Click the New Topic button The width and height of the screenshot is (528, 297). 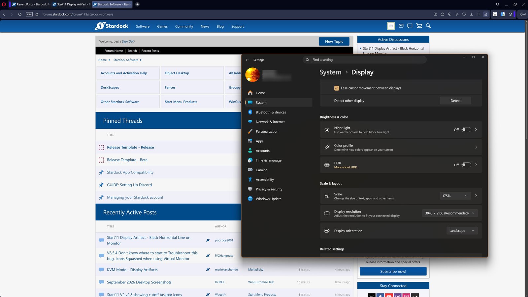[x=334, y=41]
